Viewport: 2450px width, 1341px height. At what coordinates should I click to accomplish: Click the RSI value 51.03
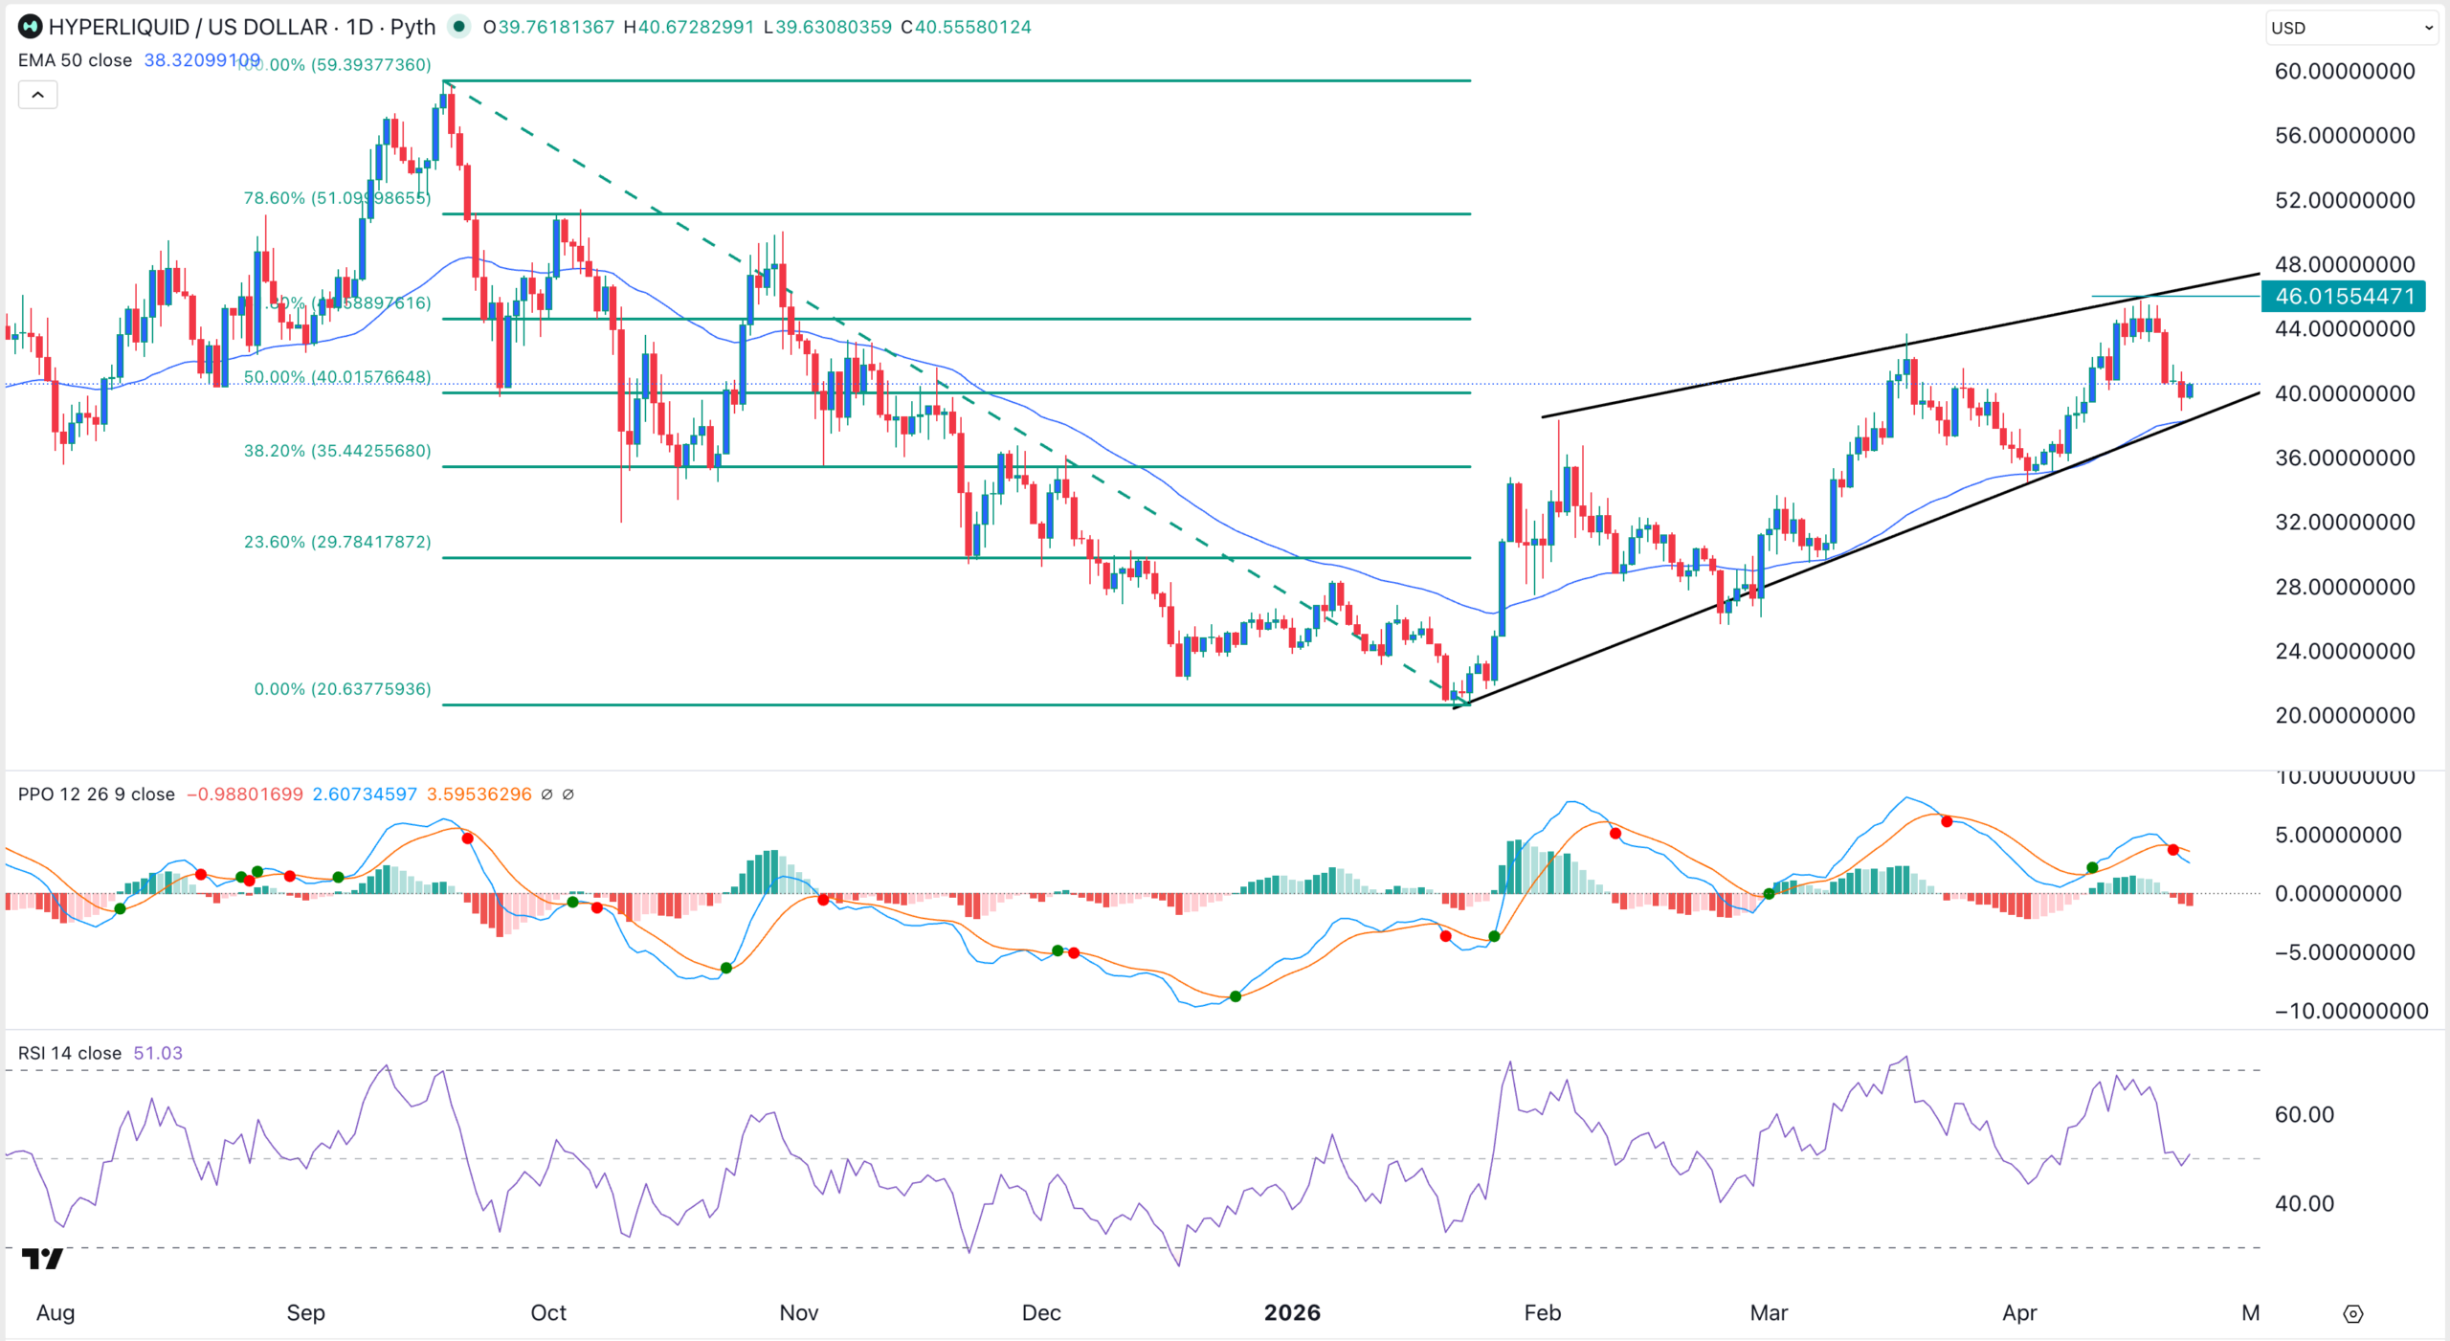coord(158,1053)
